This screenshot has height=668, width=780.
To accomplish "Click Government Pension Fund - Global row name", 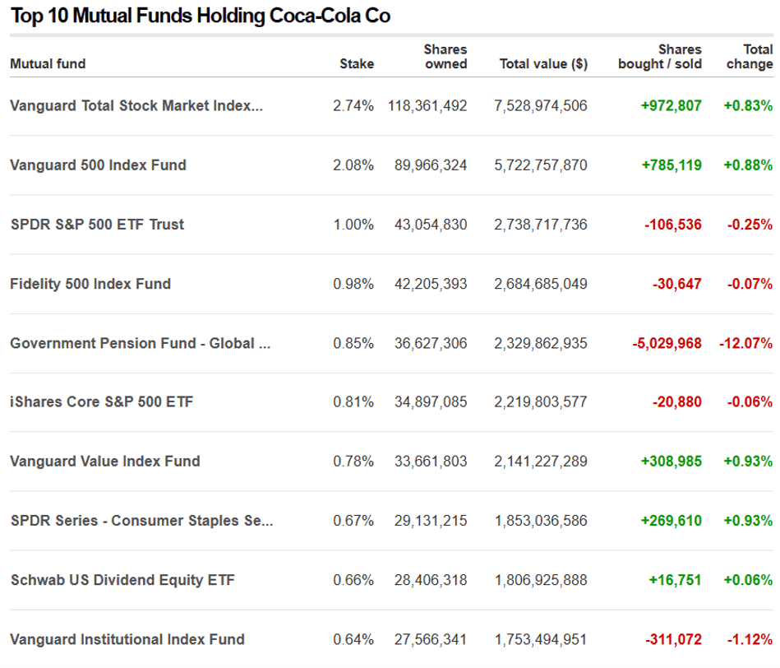I will [140, 343].
